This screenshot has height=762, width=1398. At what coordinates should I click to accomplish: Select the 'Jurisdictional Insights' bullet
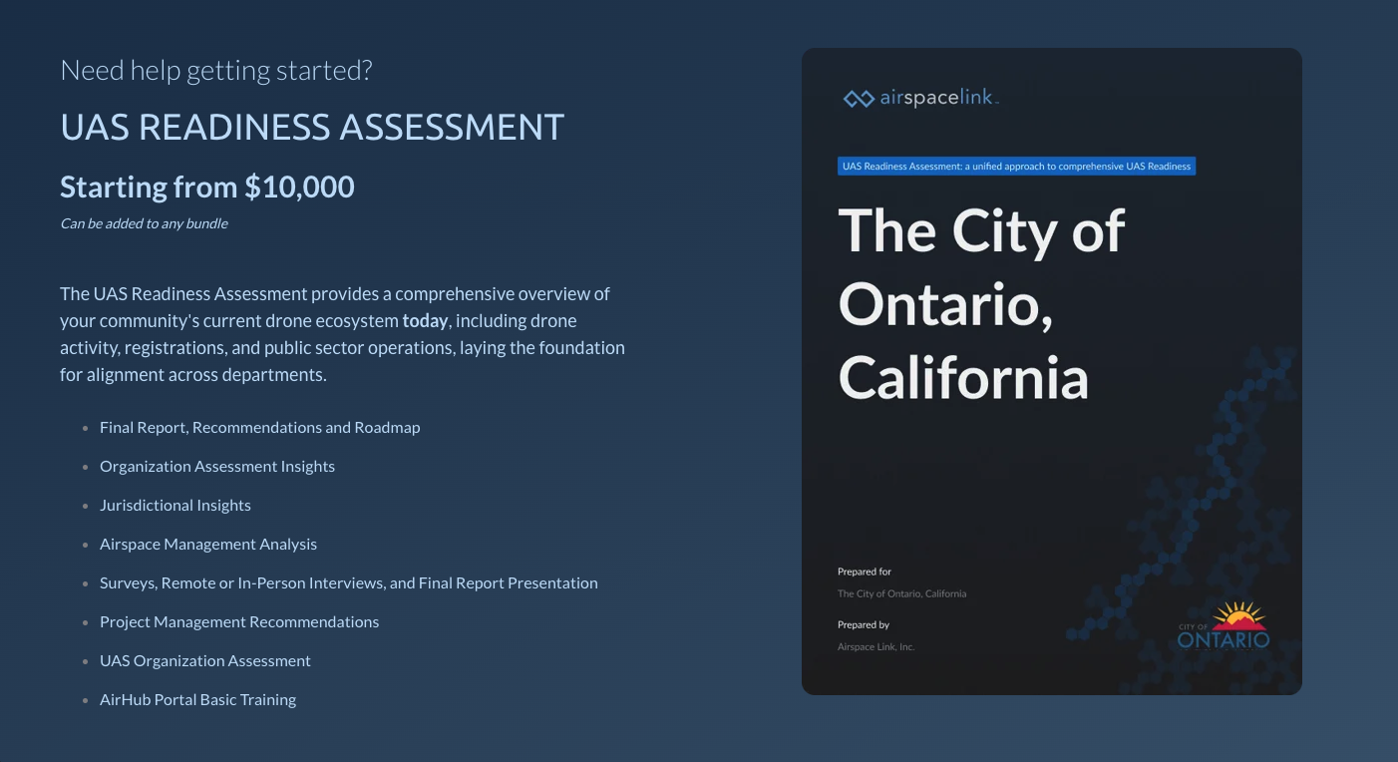click(175, 505)
